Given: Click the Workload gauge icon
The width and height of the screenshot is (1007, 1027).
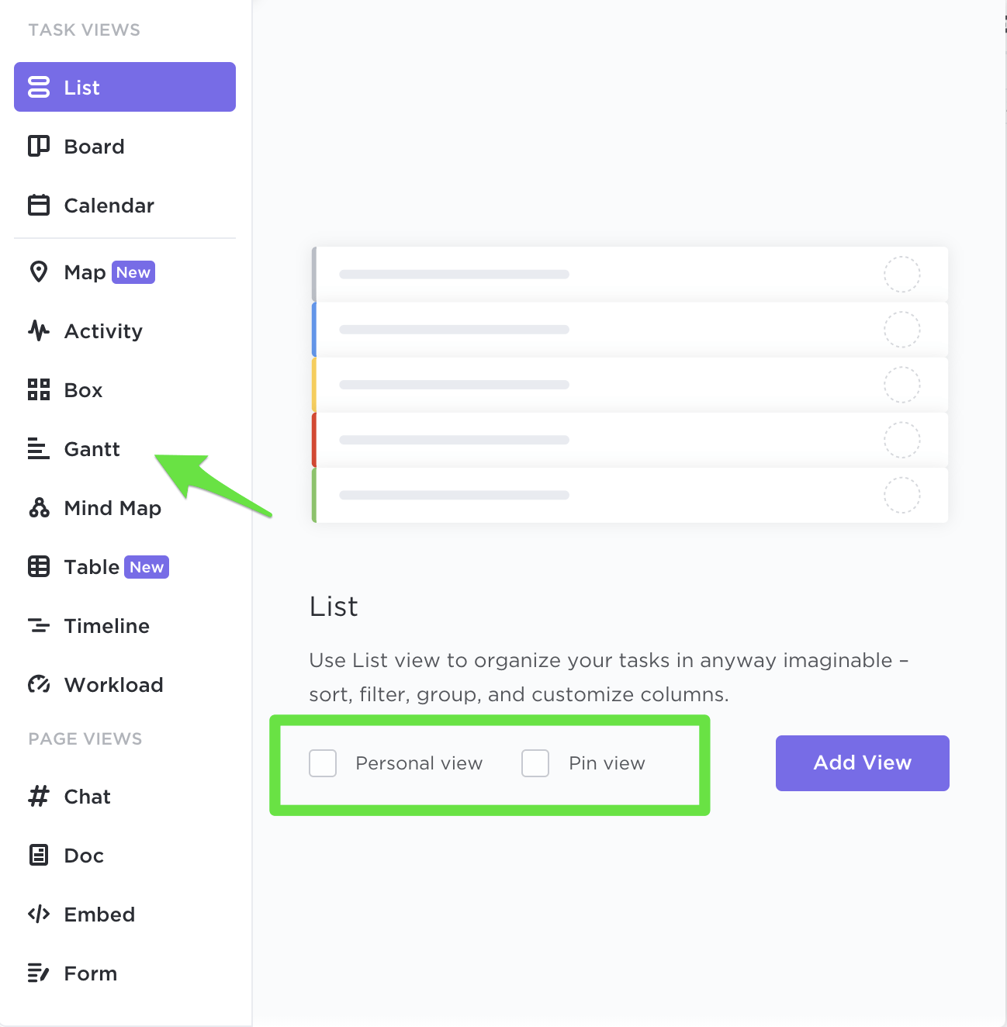Looking at the screenshot, I should tap(39, 685).
